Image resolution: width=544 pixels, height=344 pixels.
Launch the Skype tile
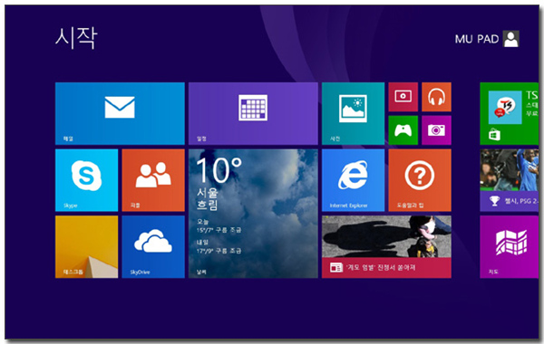(x=86, y=180)
